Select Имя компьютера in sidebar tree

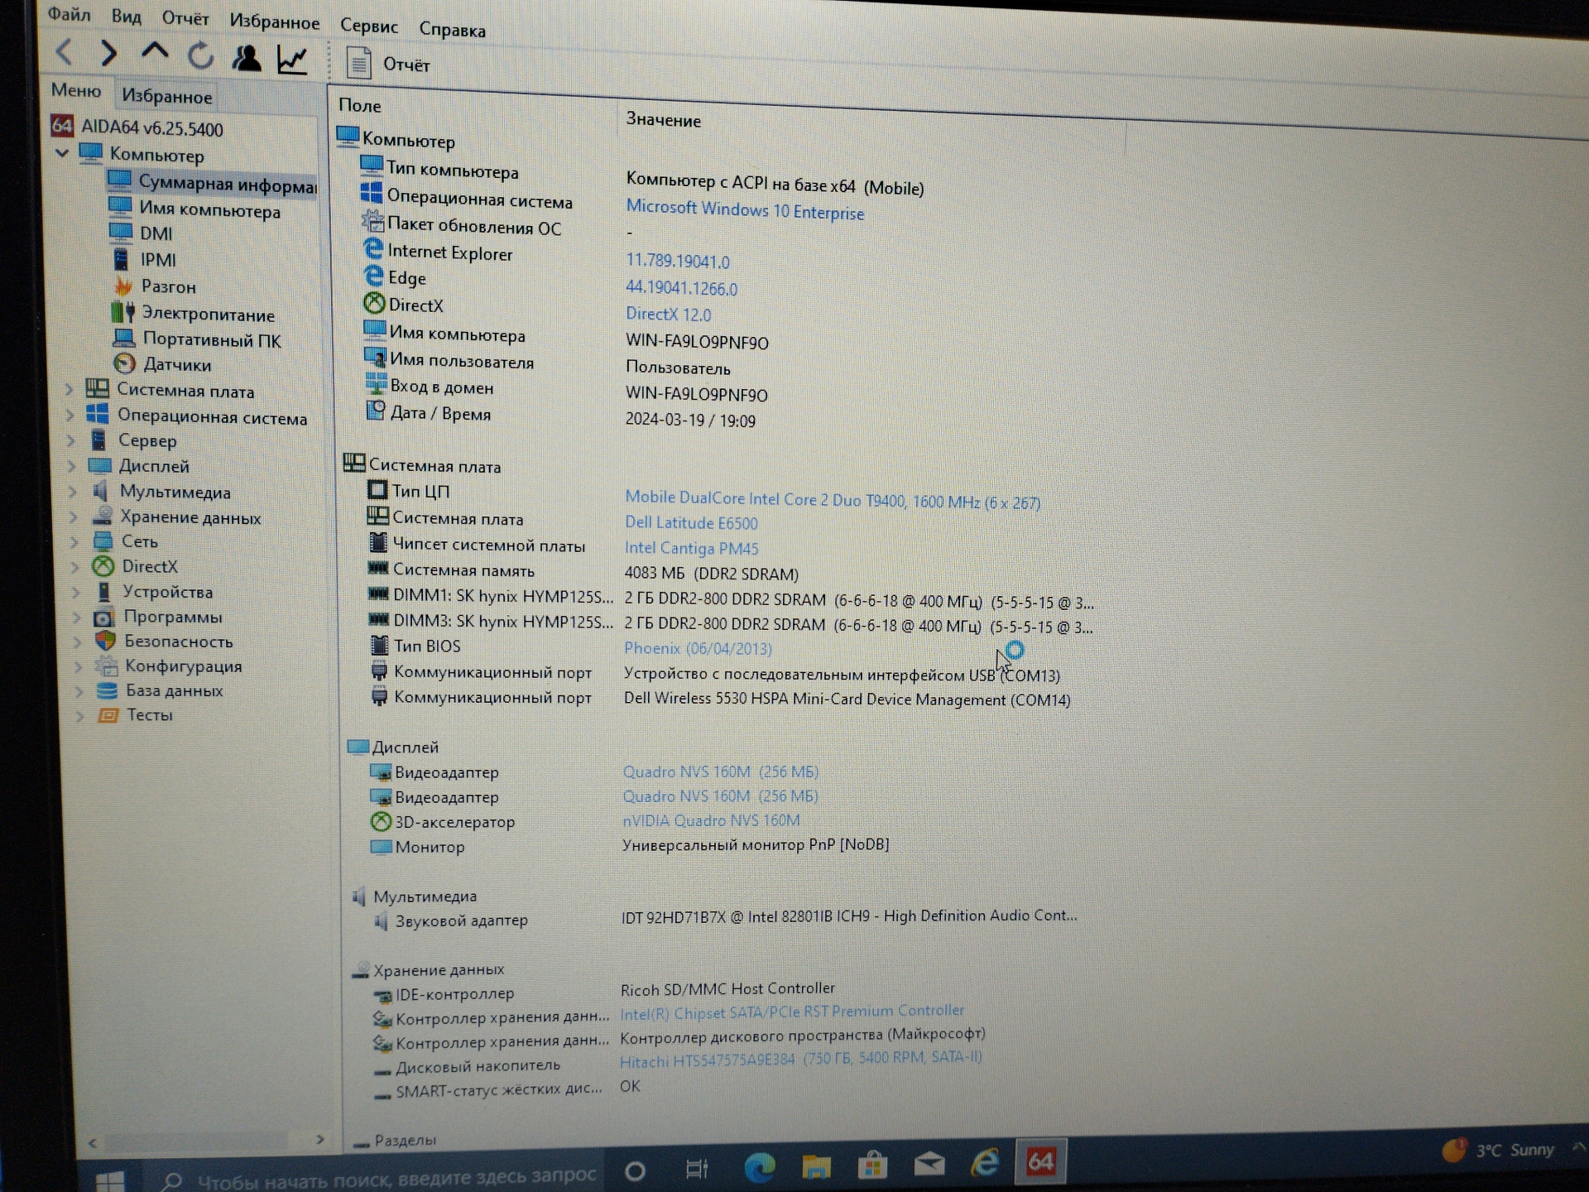tap(194, 209)
